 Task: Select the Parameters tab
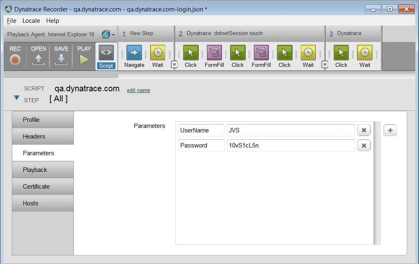point(43,153)
